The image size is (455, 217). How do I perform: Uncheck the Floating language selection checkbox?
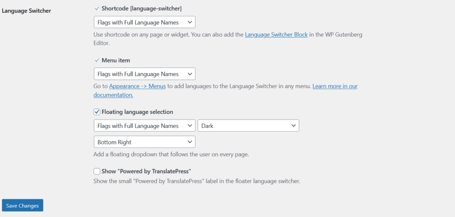(97, 112)
